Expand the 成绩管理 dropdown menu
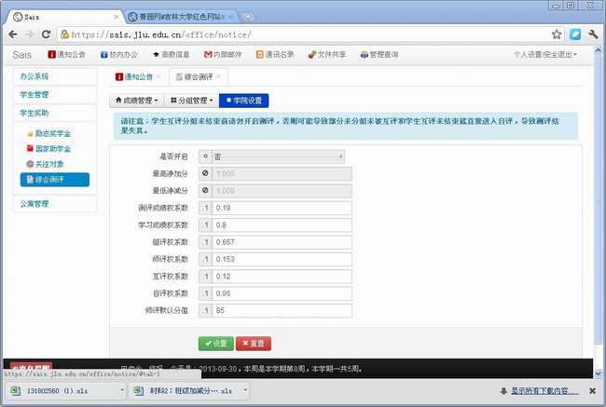 point(136,100)
